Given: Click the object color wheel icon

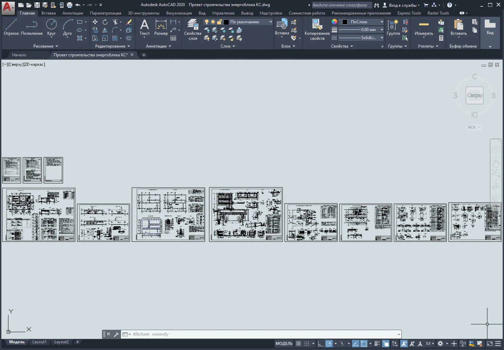Looking at the screenshot, I should pyautogui.click(x=334, y=22).
